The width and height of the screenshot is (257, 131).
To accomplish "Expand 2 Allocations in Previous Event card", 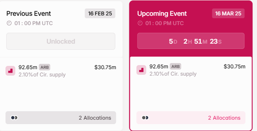I will pyautogui.click(x=95, y=118).
